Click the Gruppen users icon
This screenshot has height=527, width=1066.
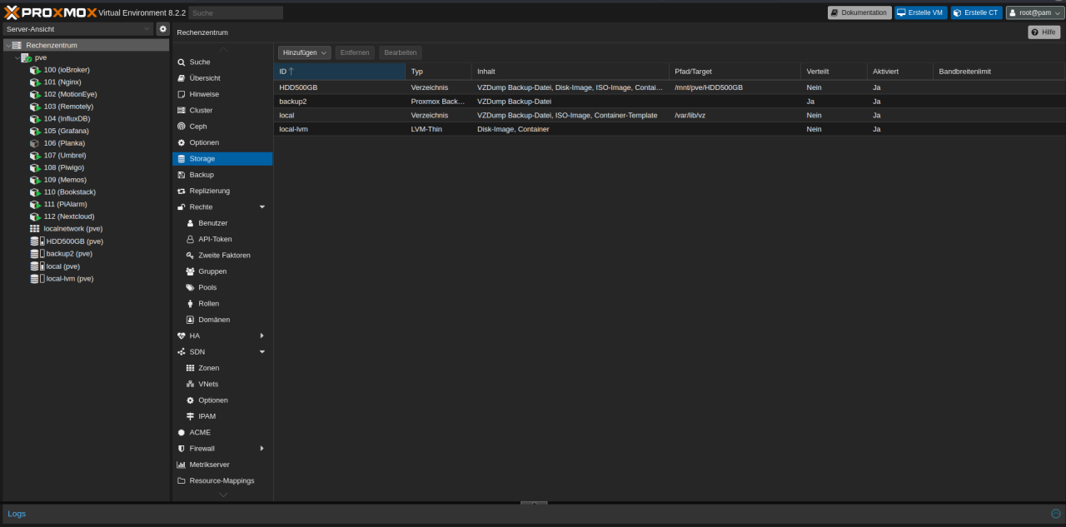191,271
